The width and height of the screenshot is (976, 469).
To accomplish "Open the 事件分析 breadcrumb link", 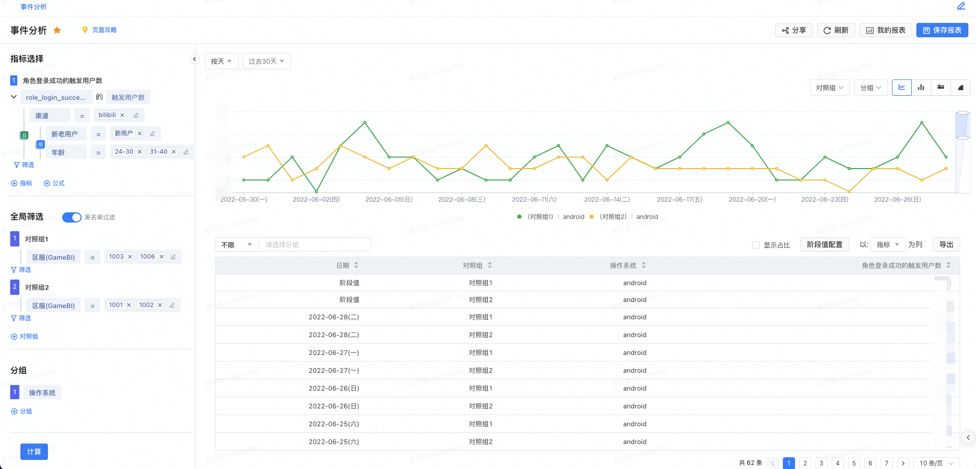I will (x=34, y=7).
